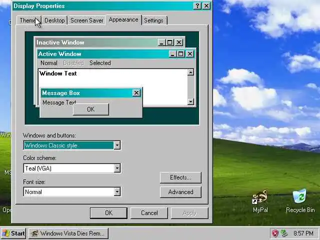Click the Inactive Window preview minimize icon
The image size is (320, 240).
pos(161,42)
